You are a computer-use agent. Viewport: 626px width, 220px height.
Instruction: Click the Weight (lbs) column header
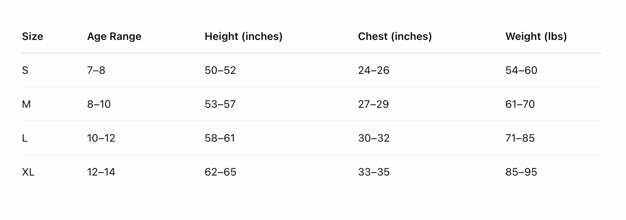coord(536,37)
